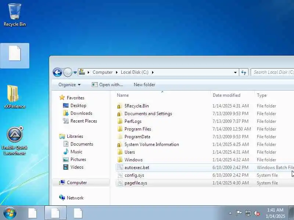Click the autoexec.bat file icon
The width and height of the screenshot is (294, 220).
120,168
